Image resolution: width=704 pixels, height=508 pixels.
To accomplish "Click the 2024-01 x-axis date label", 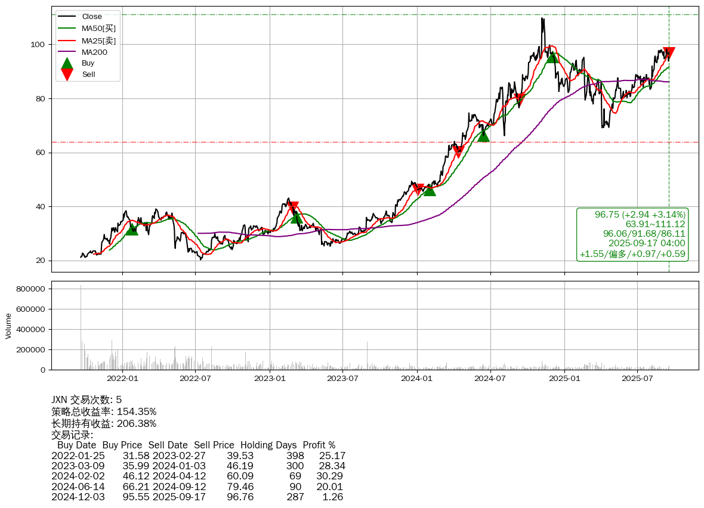I will click(x=417, y=378).
